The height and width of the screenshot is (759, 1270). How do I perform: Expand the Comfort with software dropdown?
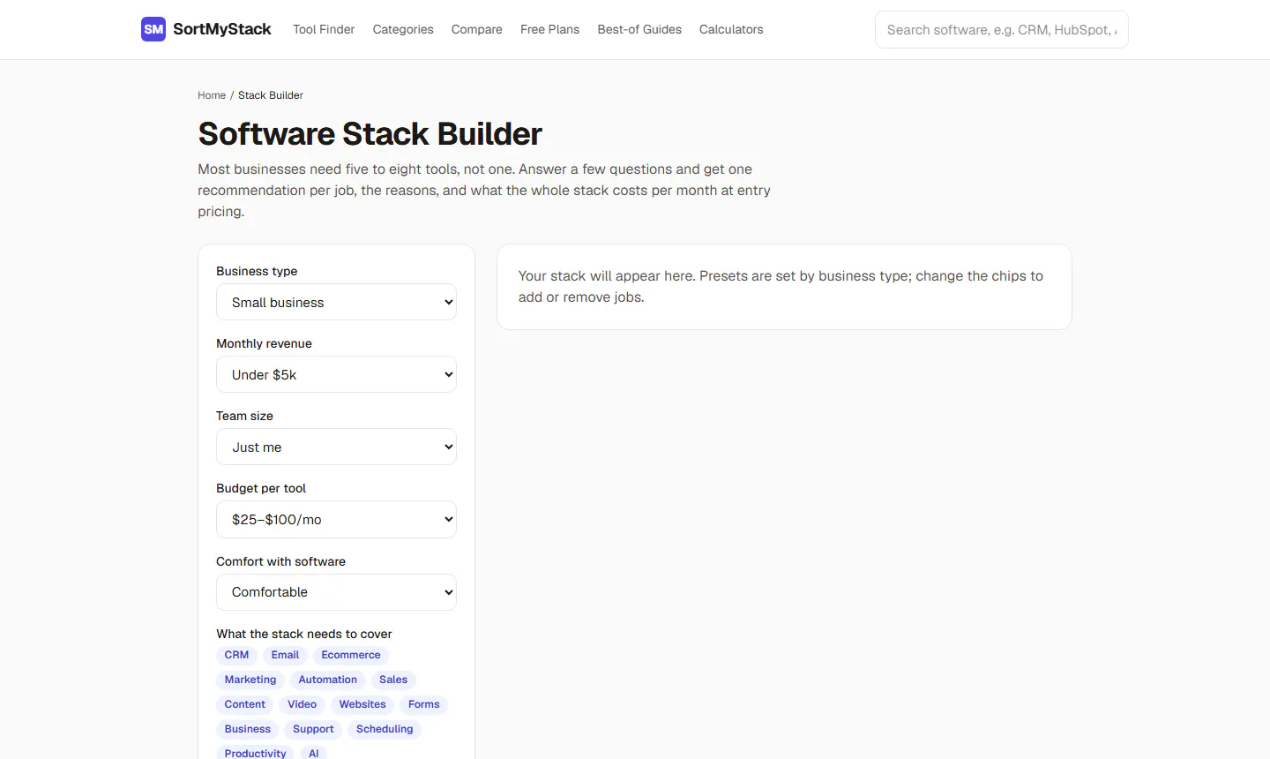[336, 592]
